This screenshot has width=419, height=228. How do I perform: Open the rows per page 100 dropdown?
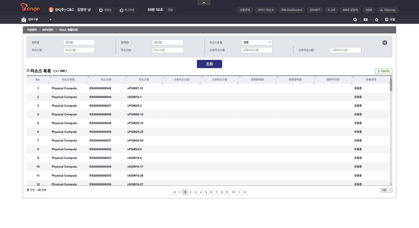point(386,190)
